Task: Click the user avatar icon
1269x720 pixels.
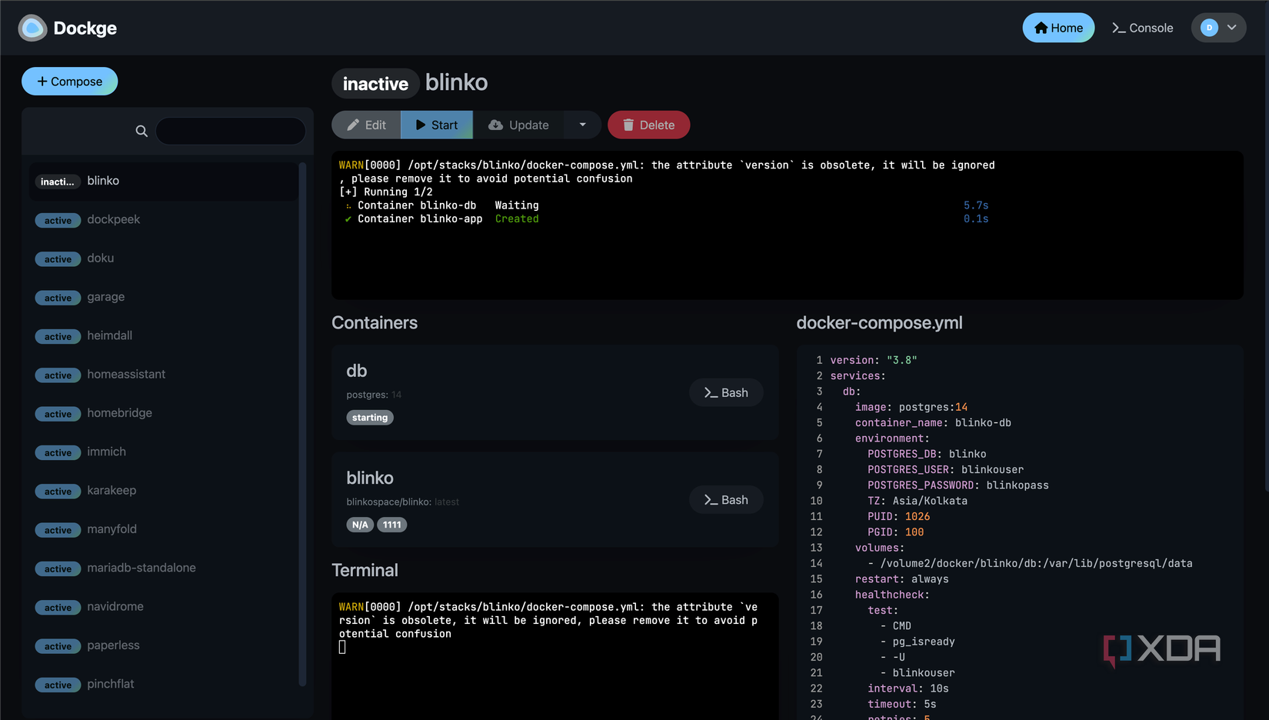Action: (x=1209, y=28)
